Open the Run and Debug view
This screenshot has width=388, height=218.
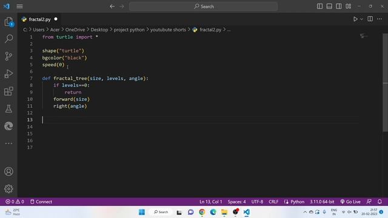click(8, 74)
